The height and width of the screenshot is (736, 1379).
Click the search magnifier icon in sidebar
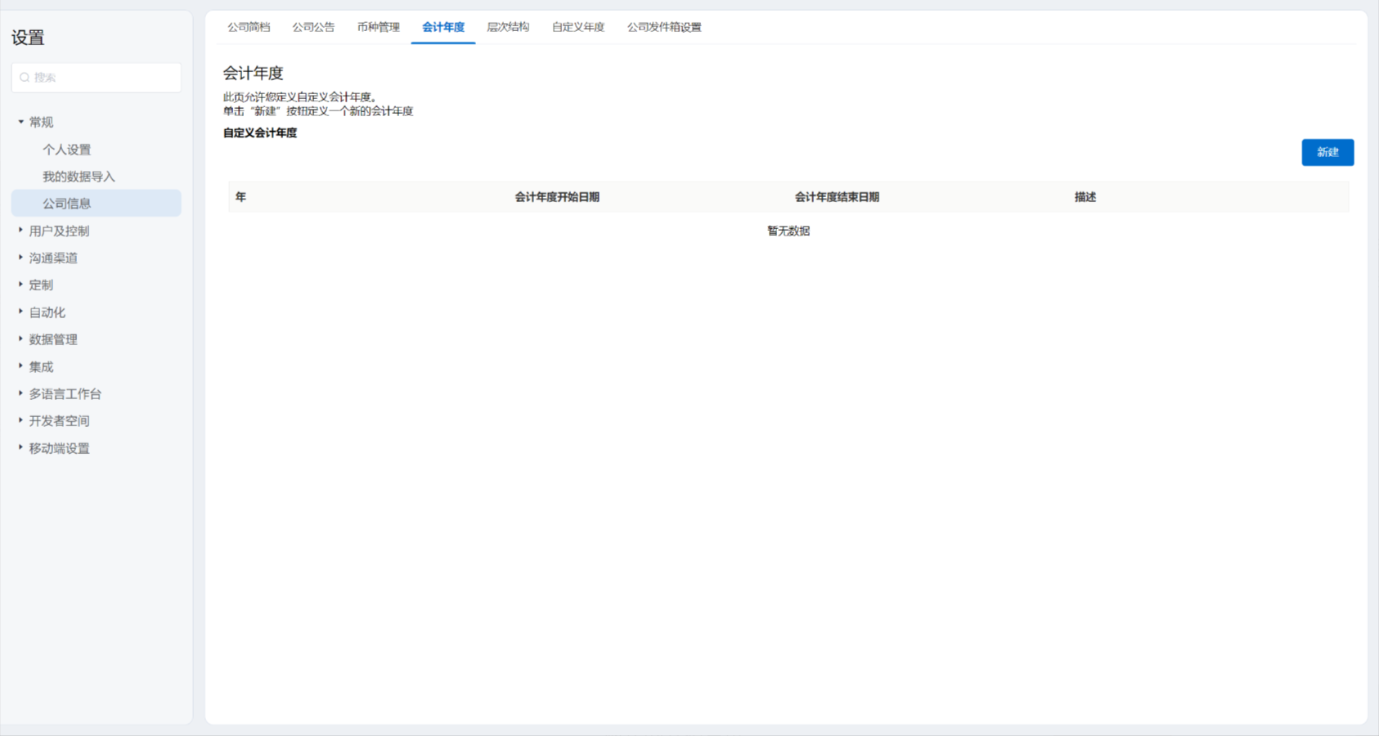[x=25, y=78]
